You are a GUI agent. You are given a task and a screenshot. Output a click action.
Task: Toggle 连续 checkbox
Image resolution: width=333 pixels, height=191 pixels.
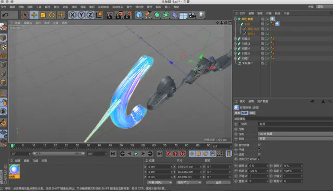pos(259,154)
